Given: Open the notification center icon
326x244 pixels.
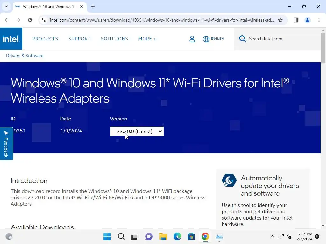Looking at the screenshot, I should pyautogui.click(x=317, y=236).
